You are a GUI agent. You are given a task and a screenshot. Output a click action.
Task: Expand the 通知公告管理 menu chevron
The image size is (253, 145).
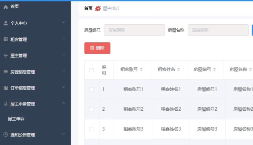pyautogui.click(x=64, y=134)
